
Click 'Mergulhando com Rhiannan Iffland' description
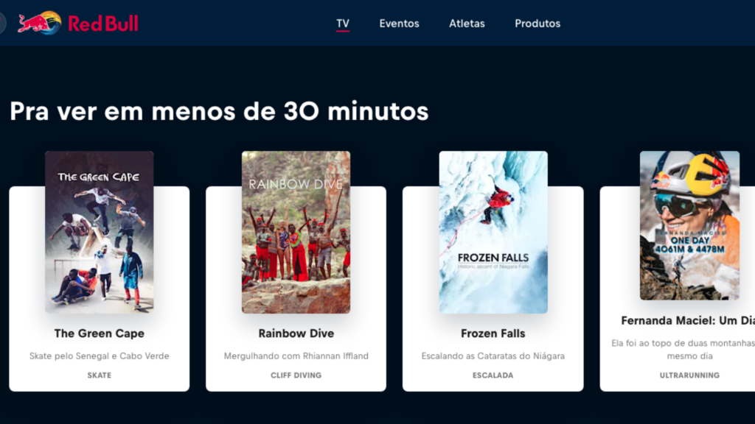point(296,356)
